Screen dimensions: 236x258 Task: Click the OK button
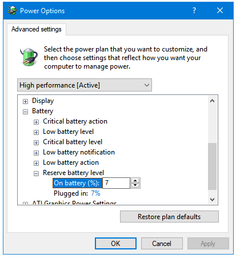tap(115, 243)
